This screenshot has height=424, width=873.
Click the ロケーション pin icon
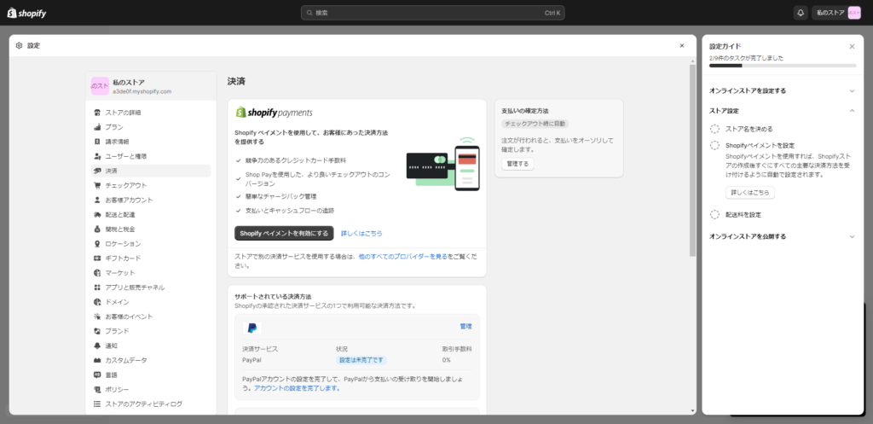(97, 243)
